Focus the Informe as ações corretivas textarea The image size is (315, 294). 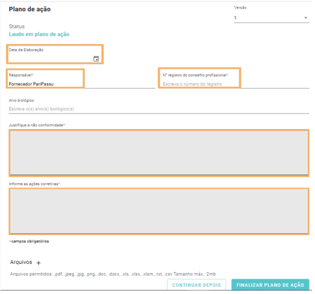159,211
